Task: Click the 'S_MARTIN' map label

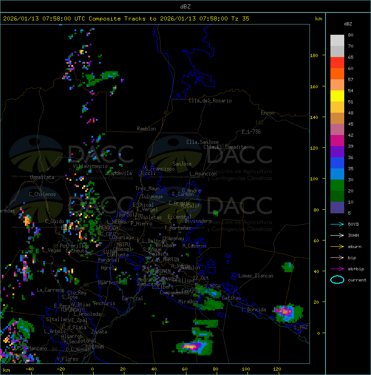Action: coord(168,260)
